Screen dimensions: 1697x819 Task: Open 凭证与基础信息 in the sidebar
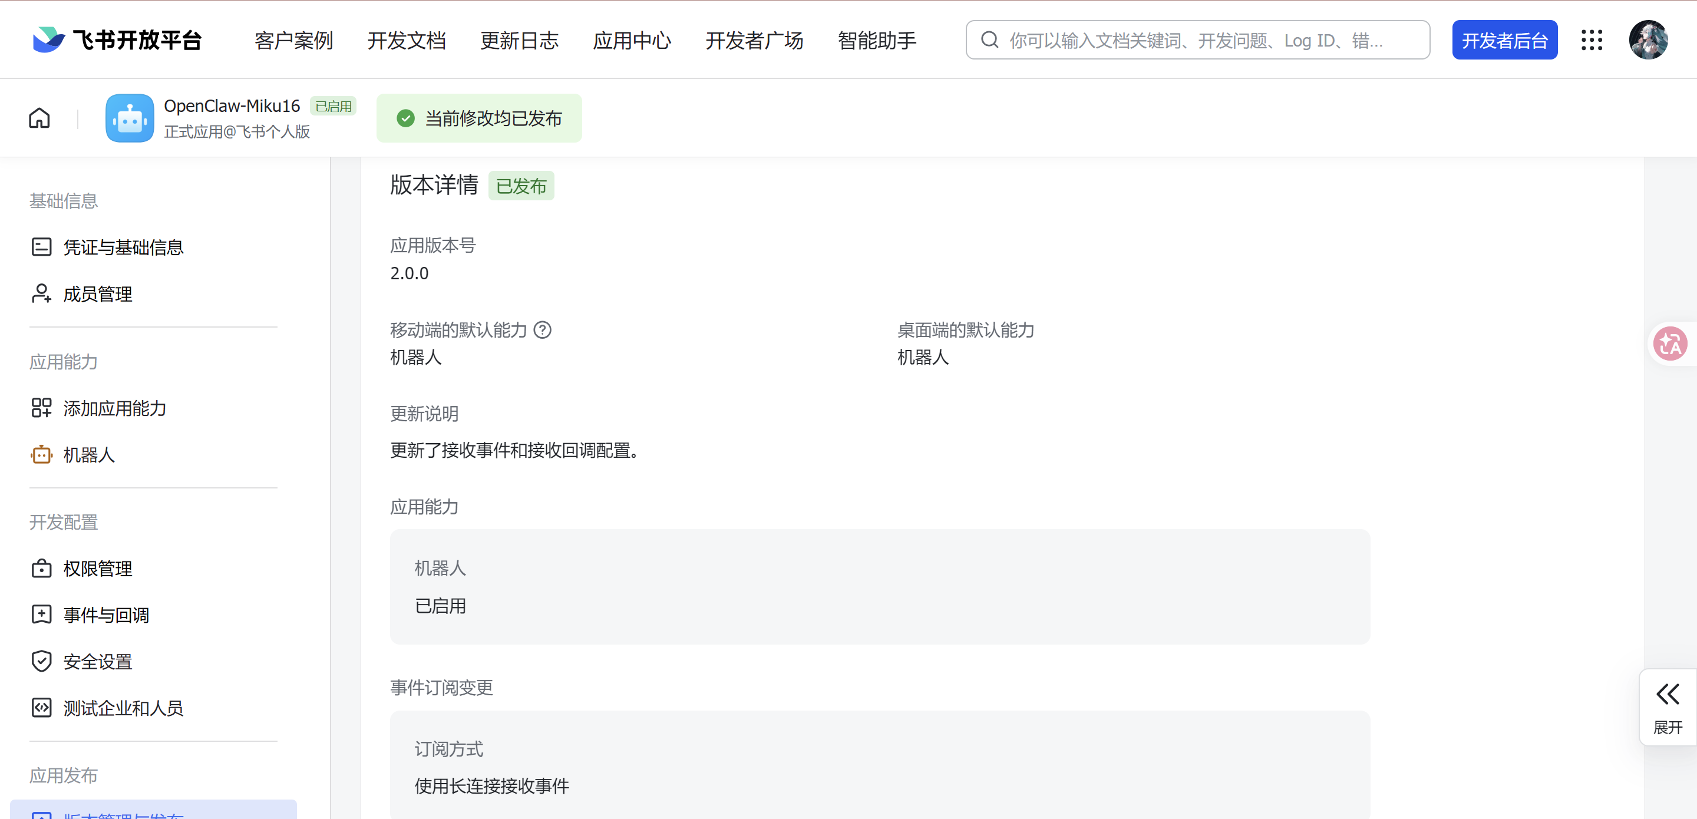click(x=123, y=247)
